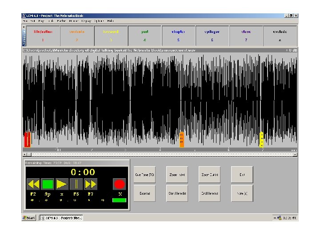Click the 0:00 time counter display
Viewport: 320px width, 240px height.
pos(83,172)
